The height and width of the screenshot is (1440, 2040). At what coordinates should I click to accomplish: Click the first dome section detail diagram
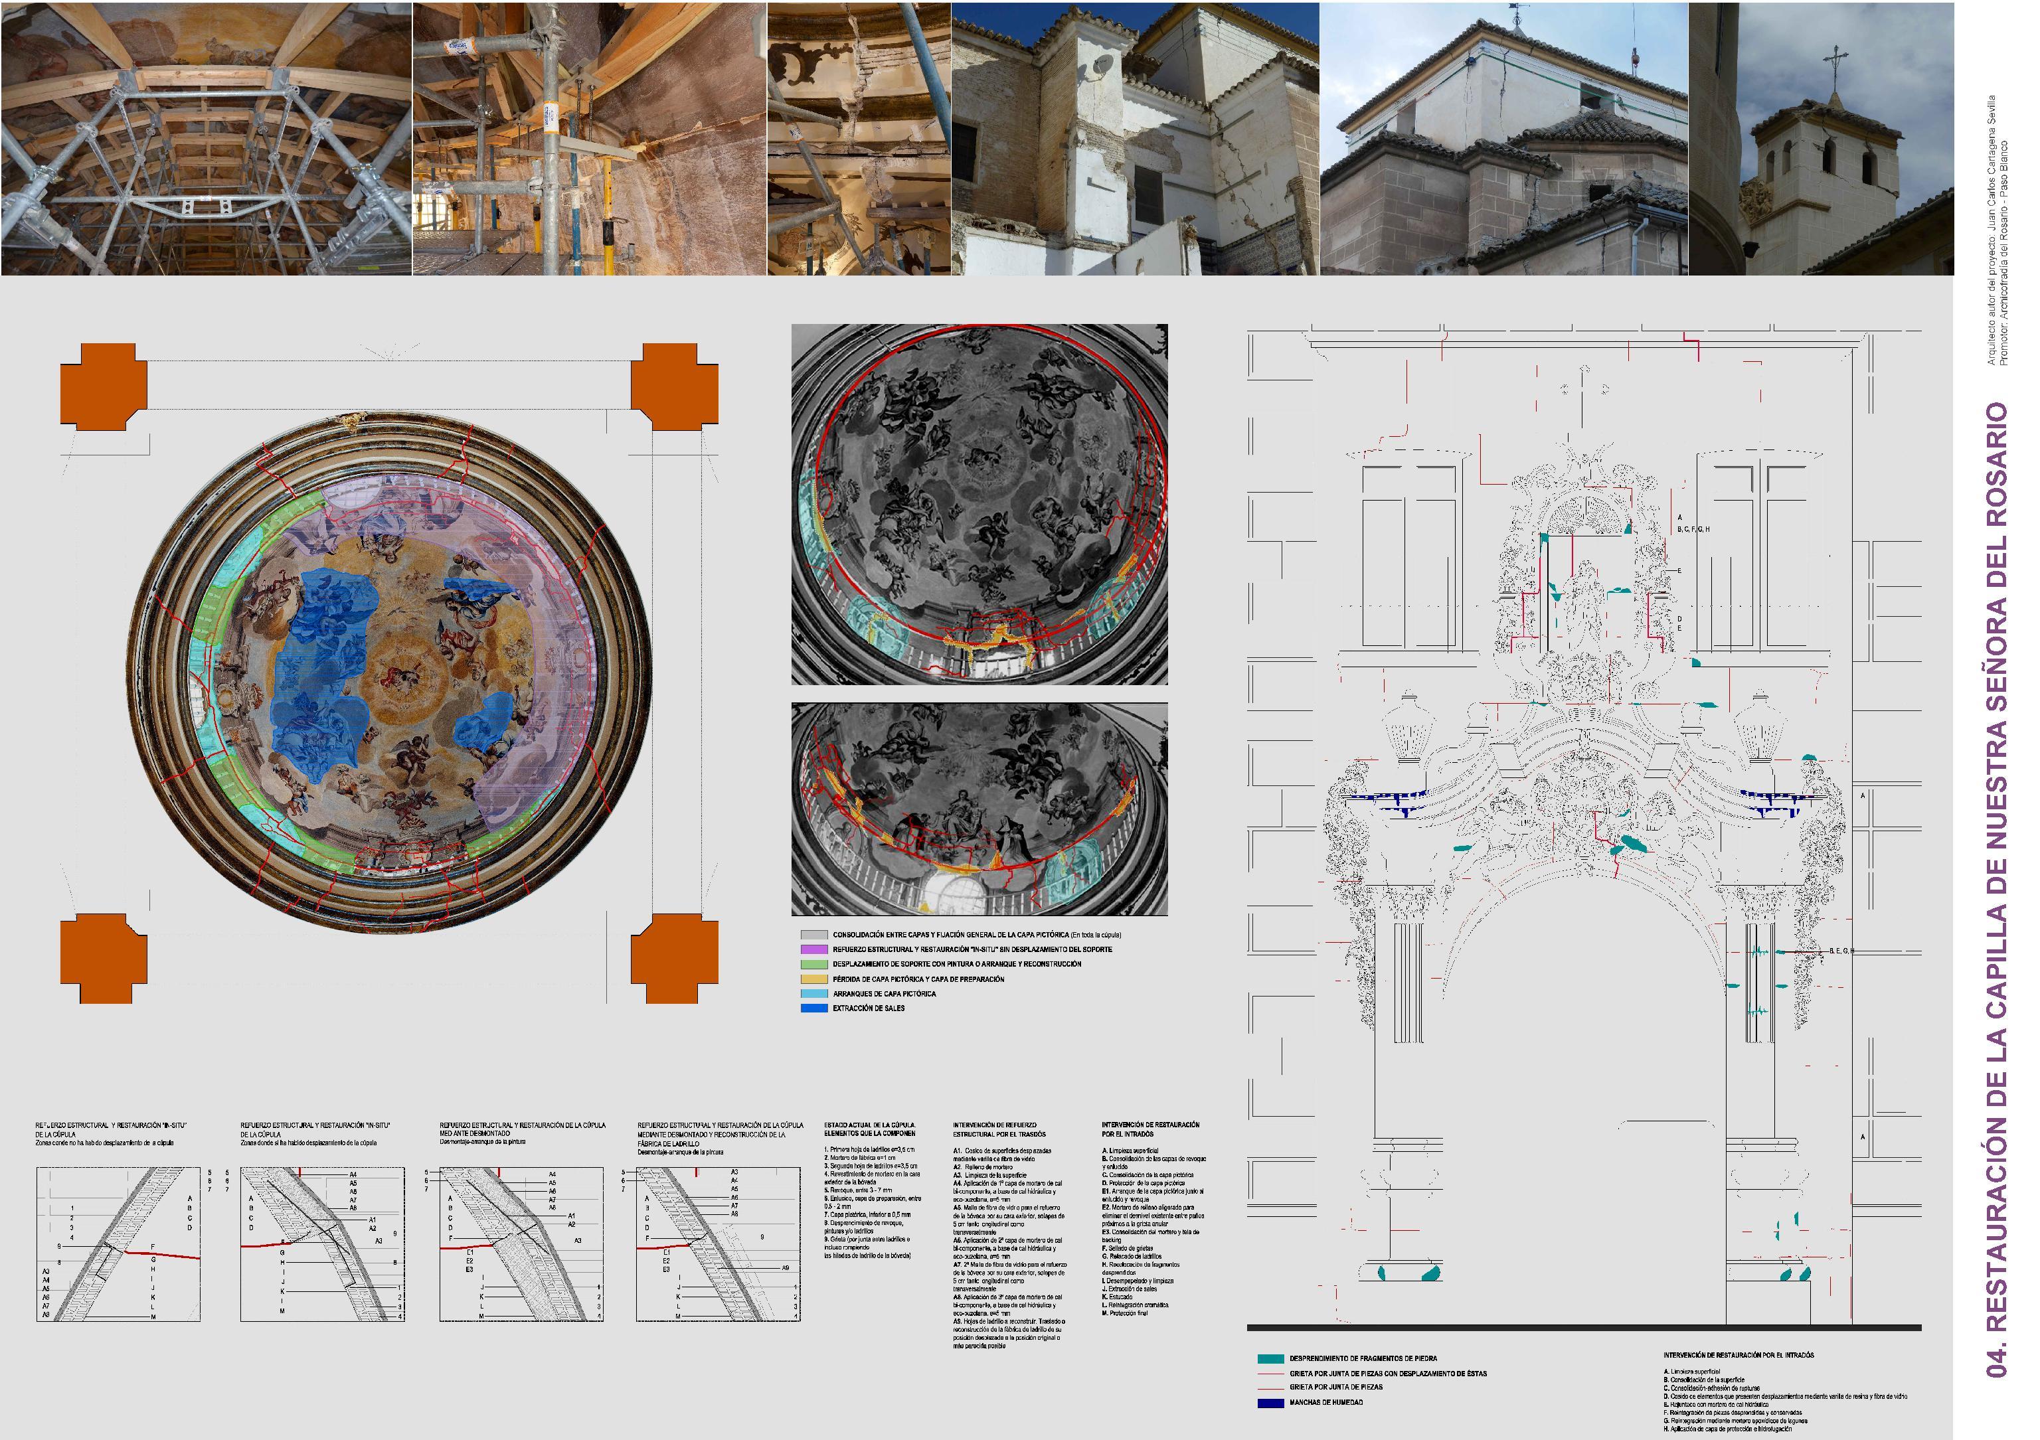tap(118, 1243)
